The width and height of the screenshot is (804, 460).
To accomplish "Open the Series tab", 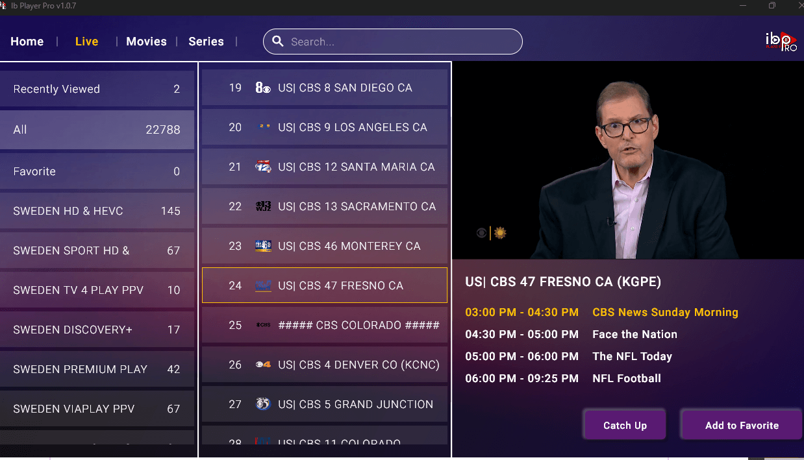I will tap(206, 42).
